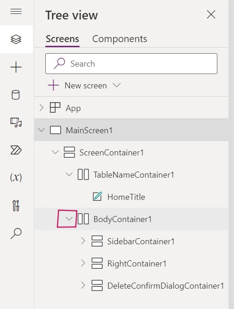Click the Insert plus icon in sidebar
The height and width of the screenshot is (309, 234).
(16, 67)
